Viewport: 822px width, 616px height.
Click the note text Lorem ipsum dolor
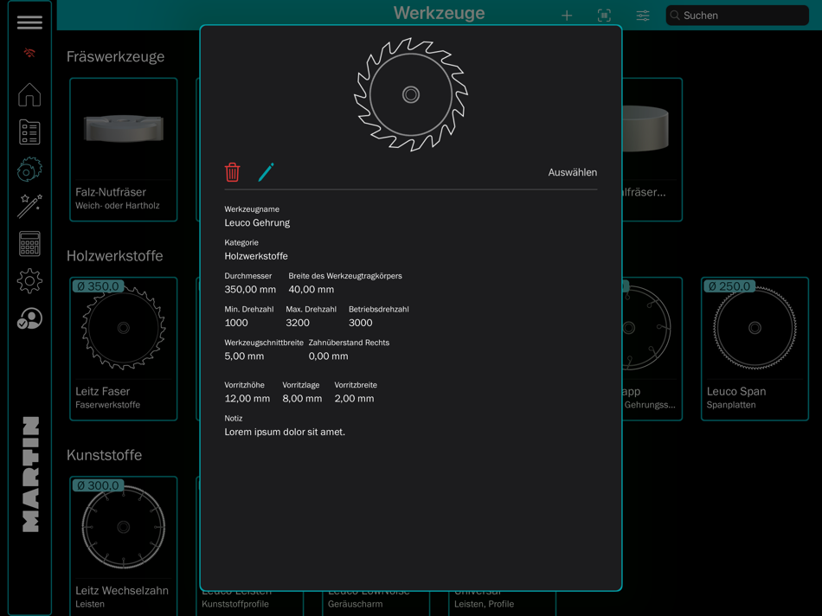coord(285,432)
